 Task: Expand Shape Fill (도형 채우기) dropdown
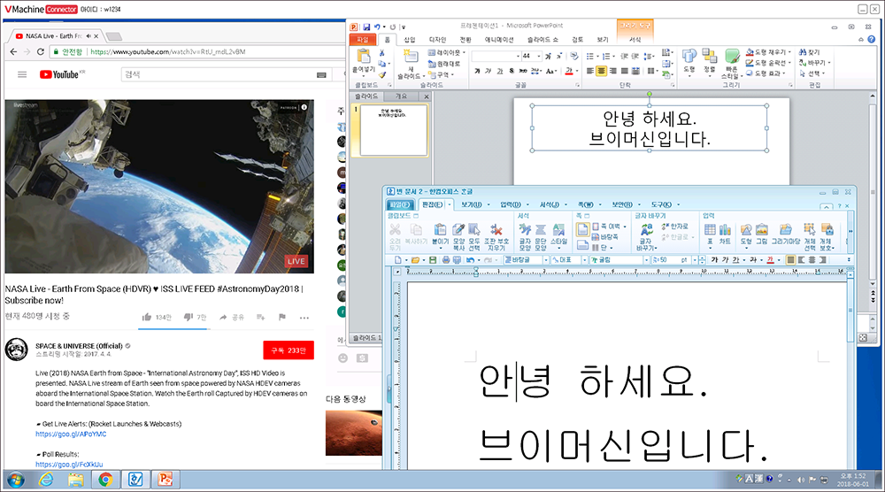pyautogui.click(x=789, y=52)
